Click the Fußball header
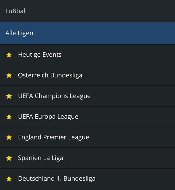 [x=87, y=11]
